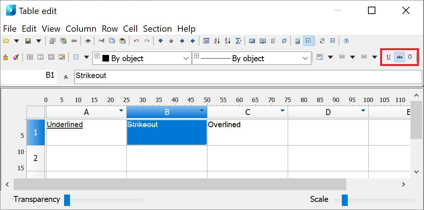Sort ascending with the A-Z icon
Image resolution: width=424 pixels, height=210 pixels.
click(x=217, y=41)
